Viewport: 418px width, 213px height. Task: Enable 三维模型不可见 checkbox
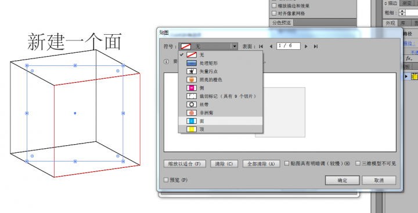click(x=358, y=164)
